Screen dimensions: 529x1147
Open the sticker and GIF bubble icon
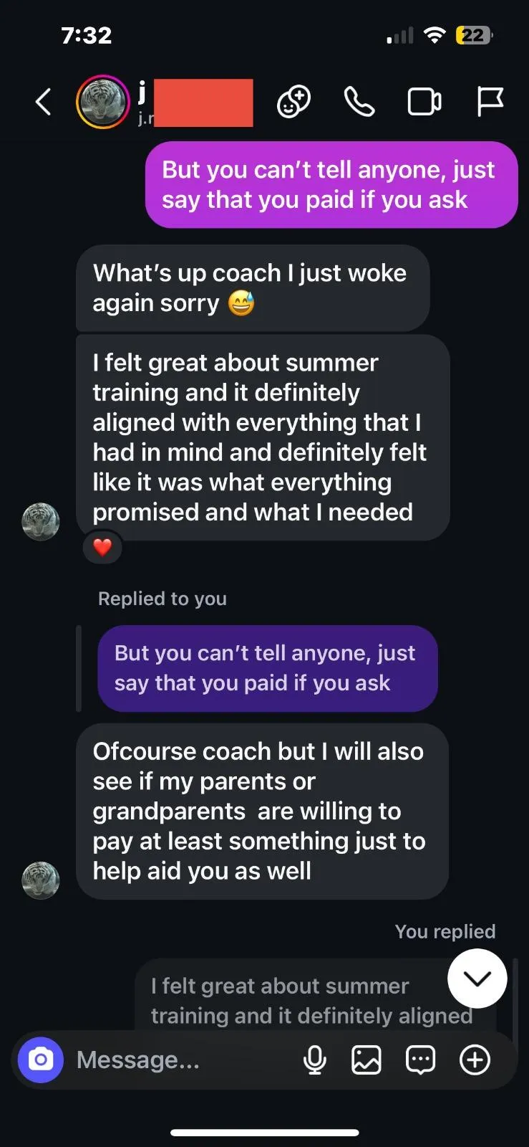(420, 1060)
